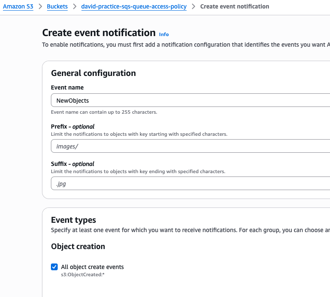
Task: Open the david-practice-sqs-queue-access-policy bucket link
Action: tap(134, 7)
